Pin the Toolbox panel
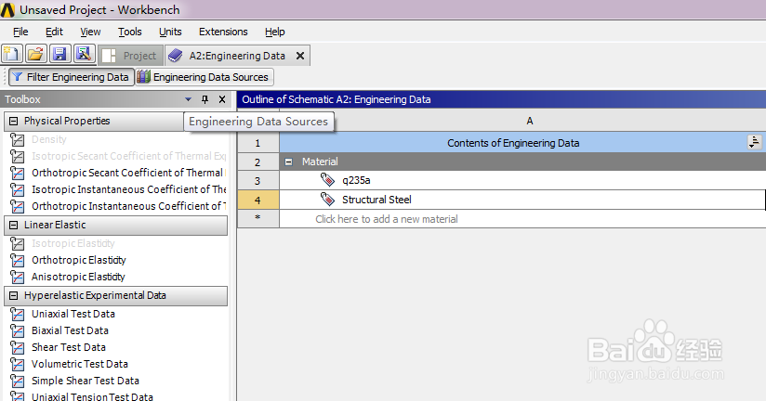The width and height of the screenshot is (766, 401). point(205,99)
